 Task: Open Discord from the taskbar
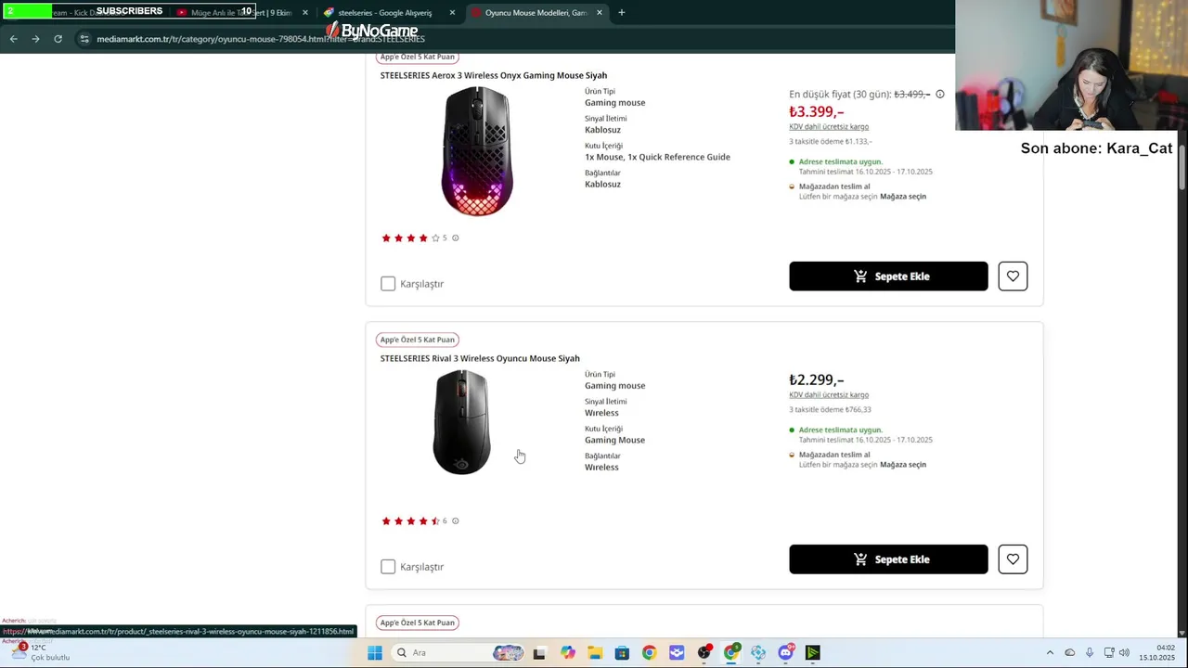[x=786, y=652]
